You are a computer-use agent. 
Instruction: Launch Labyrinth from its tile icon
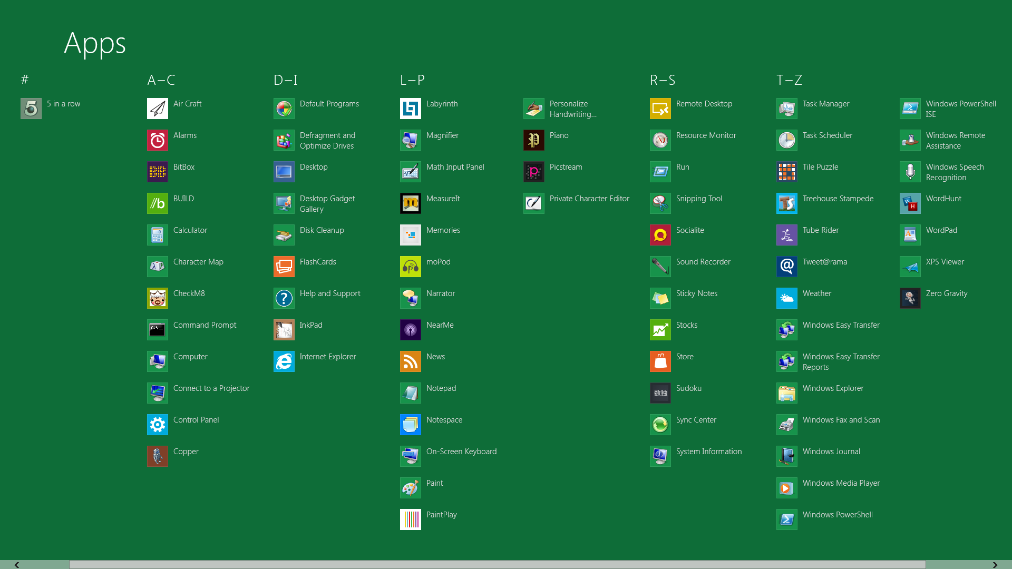[410, 109]
